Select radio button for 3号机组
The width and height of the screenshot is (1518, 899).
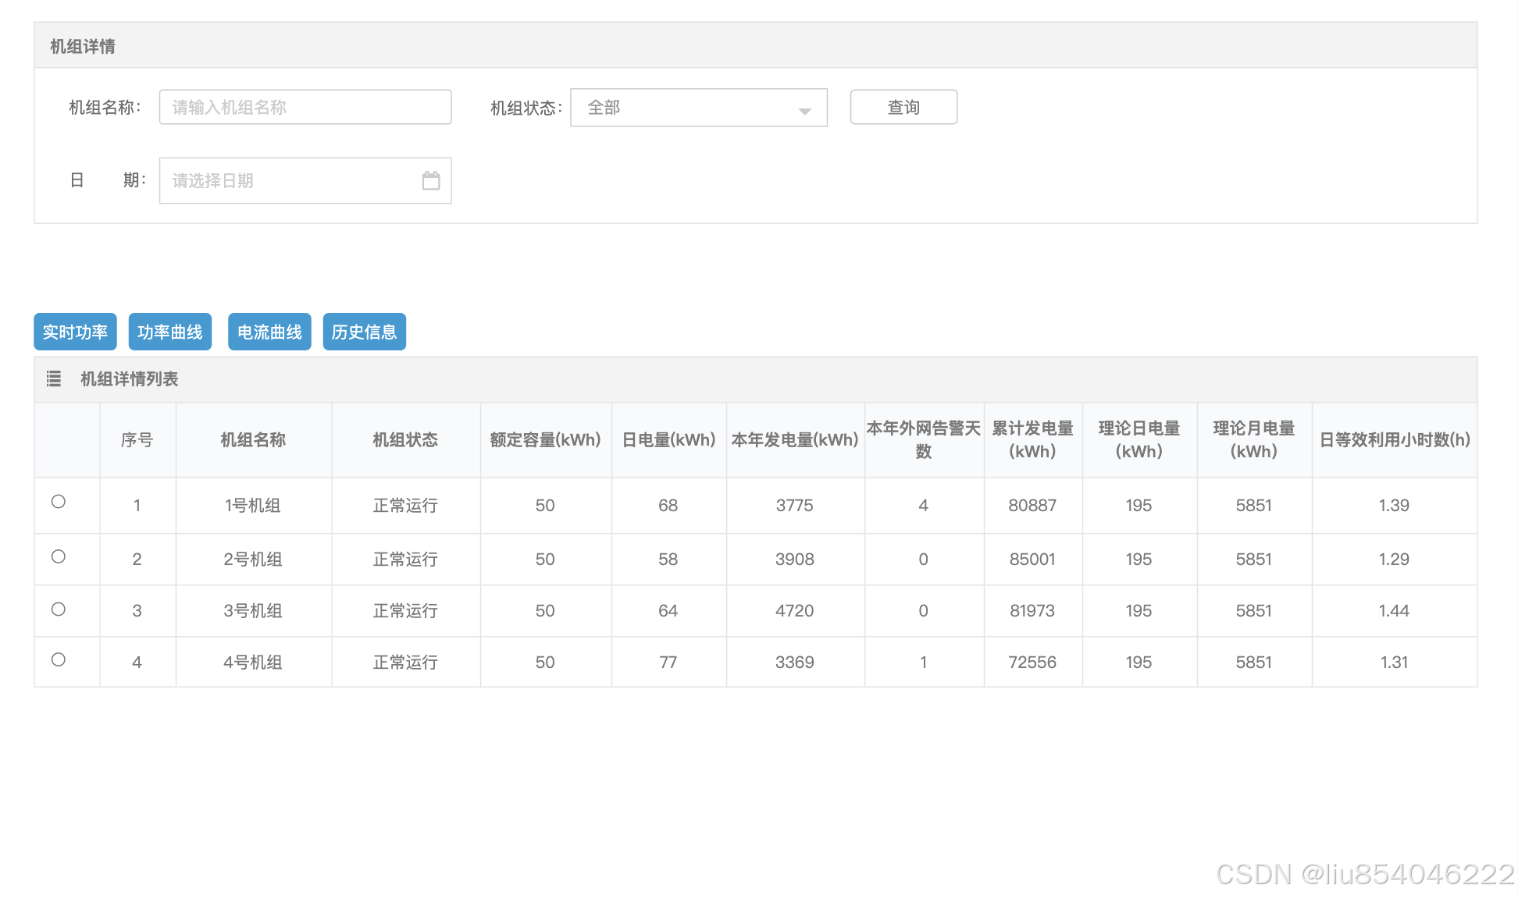tap(59, 609)
